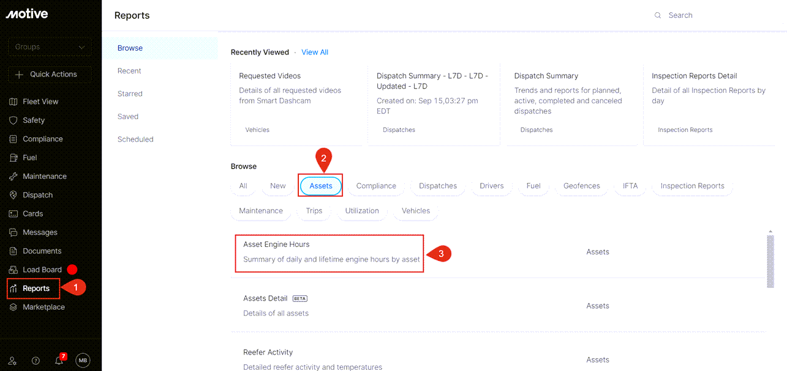Filter reports by Maintenance chip
Viewport: 787px width, 371px height.
point(261,211)
